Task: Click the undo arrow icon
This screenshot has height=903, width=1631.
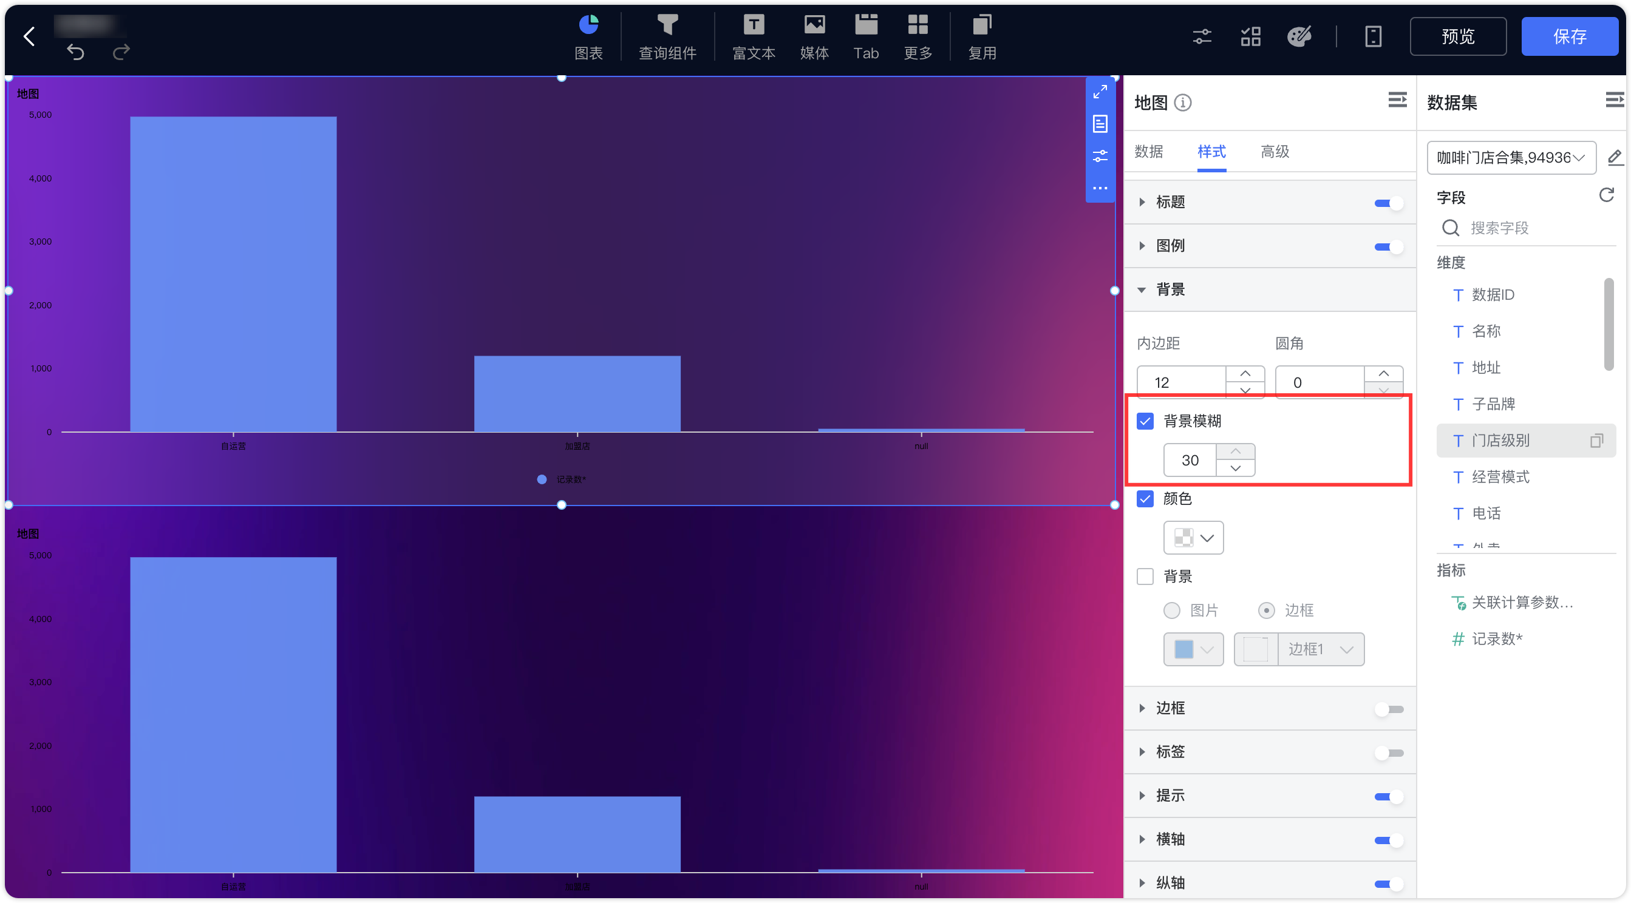Action: pyautogui.click(x=75, y=52)
